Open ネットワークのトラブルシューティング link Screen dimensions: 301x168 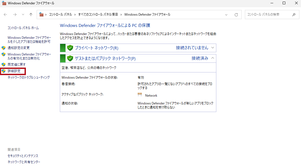click(29, 77)
